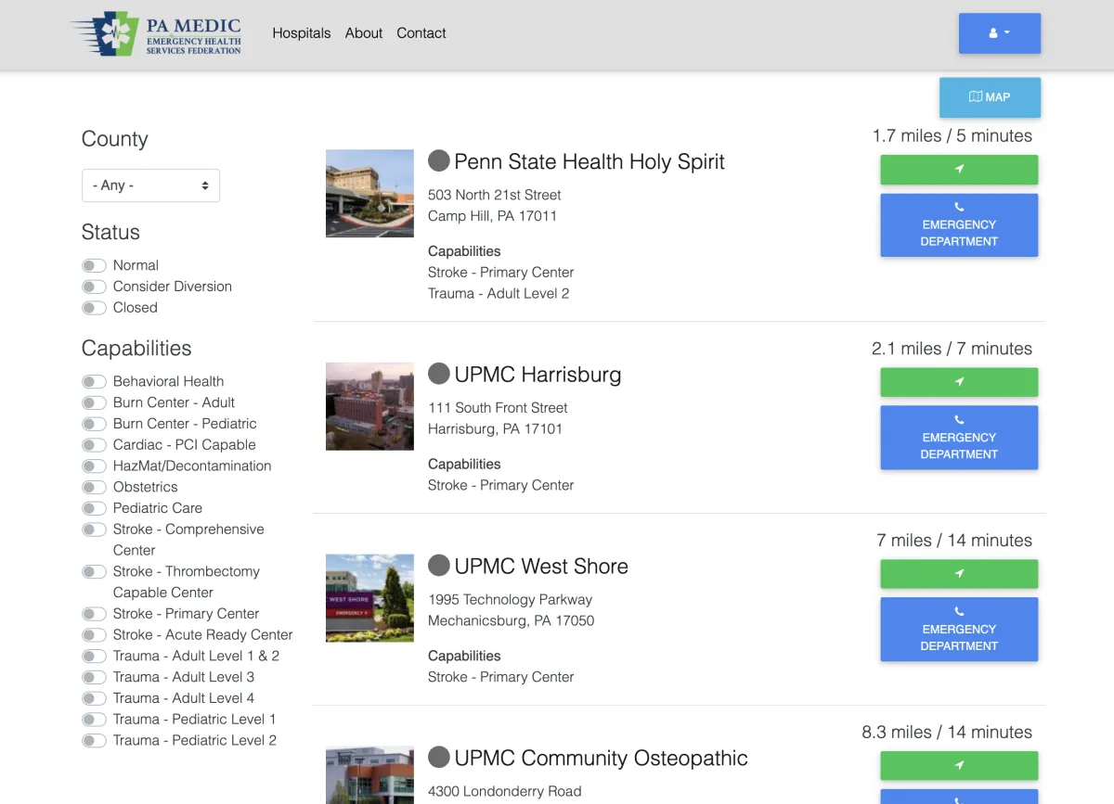The height and width of the screenshot is (804, 1114).
Task: Click the Harrisburg, PA 17101 text
Action: (495, 429)
